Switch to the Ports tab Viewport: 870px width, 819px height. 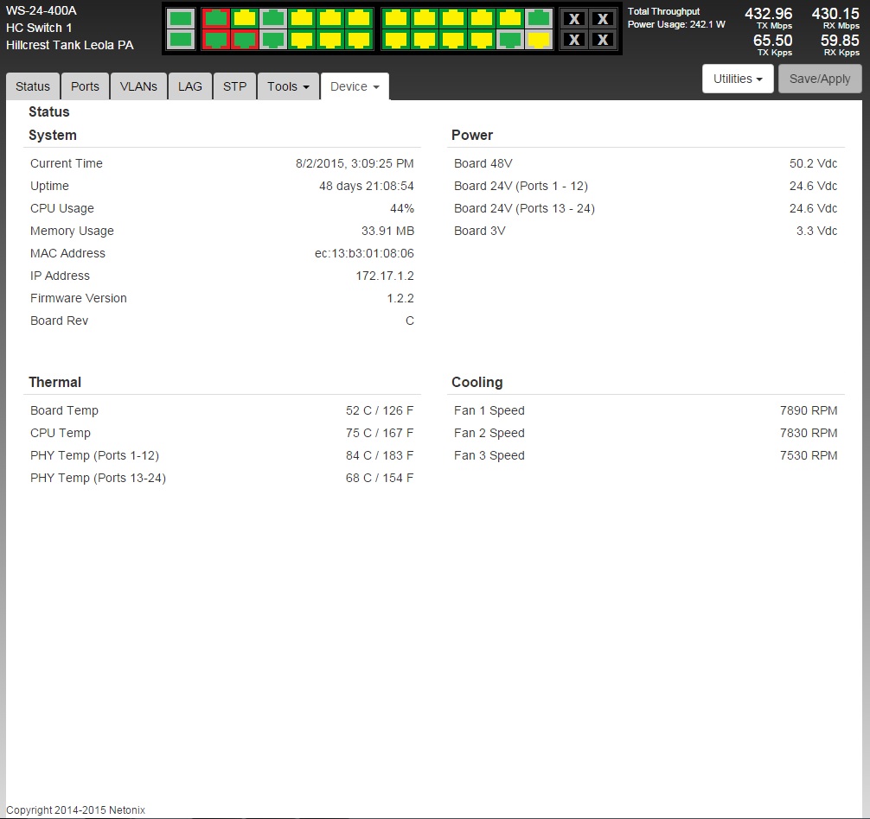85,86
